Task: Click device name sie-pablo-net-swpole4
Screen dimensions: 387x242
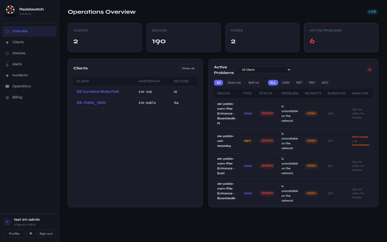Action: (x=225, y=141)
